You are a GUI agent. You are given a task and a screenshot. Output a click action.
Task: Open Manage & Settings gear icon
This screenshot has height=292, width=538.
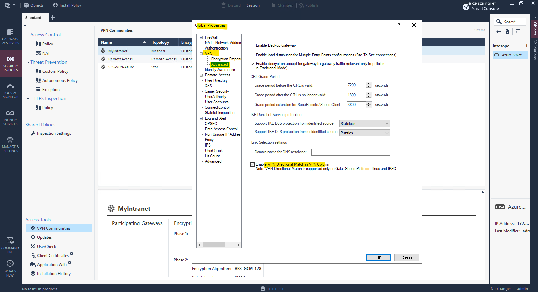tap(10, 140)
